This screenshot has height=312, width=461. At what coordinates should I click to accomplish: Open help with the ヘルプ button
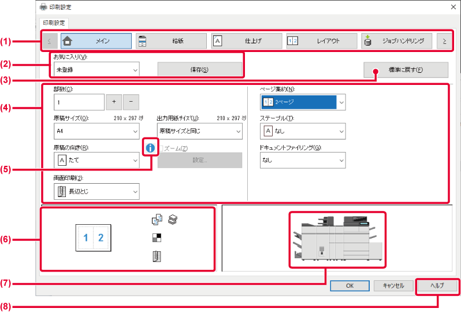[437, 285]
